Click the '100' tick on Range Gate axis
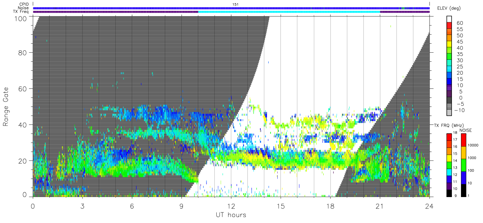The width and height of the screenshot is (483, 223). (x=21, y=18)
